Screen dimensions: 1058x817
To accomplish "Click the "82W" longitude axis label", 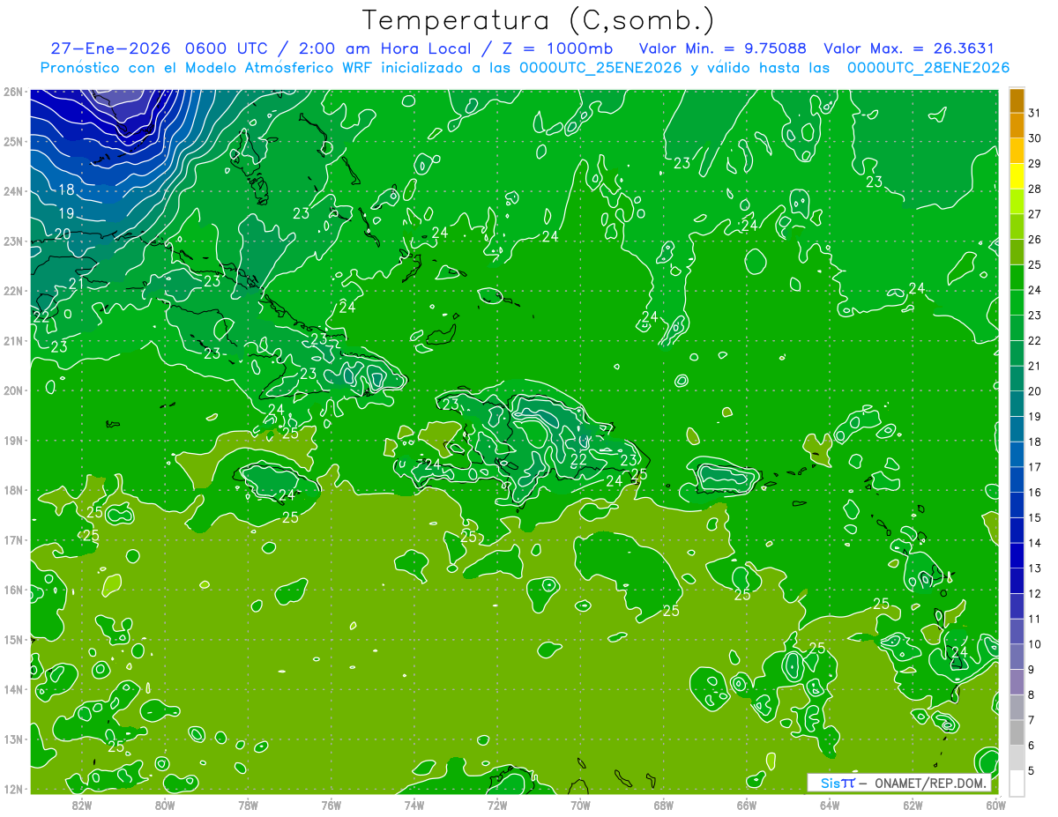I will tap(82, 805).
